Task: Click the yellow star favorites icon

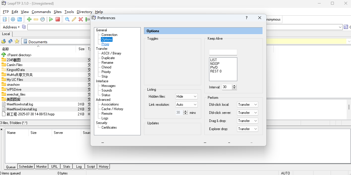Action: click(17, 41)
